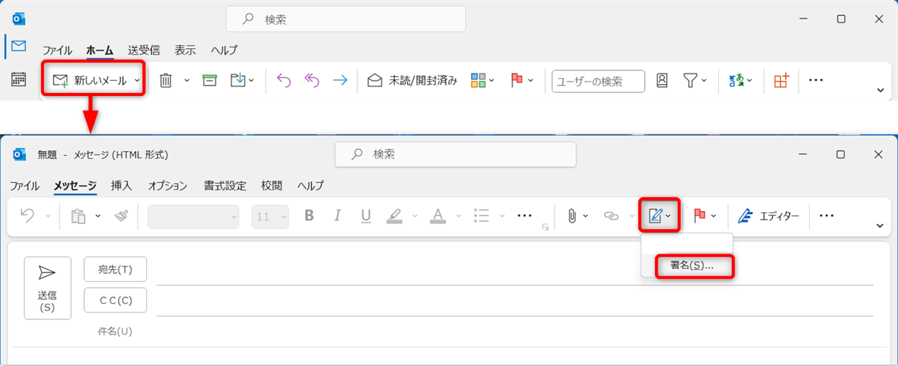Expand the font size dropdown
This screenshot has height=366, width=898.
coord(284,217)
